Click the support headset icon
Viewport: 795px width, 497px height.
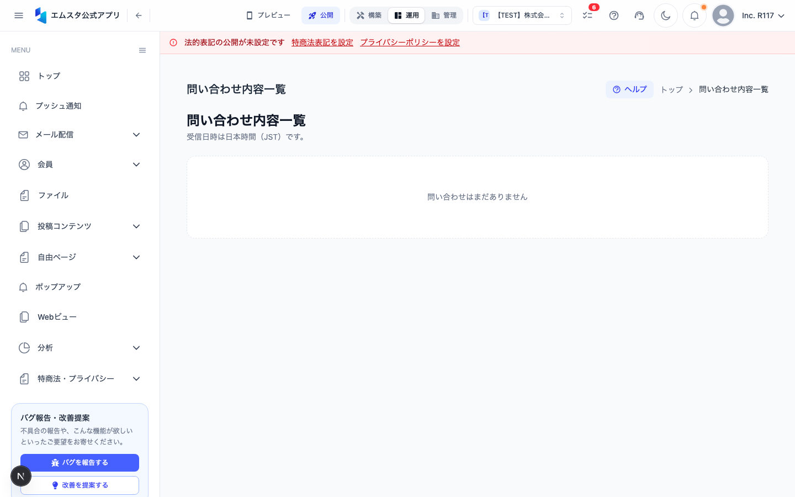point(639,15)
